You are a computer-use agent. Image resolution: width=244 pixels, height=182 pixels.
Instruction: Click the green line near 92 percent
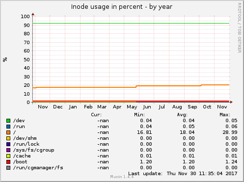pos(131,23)
